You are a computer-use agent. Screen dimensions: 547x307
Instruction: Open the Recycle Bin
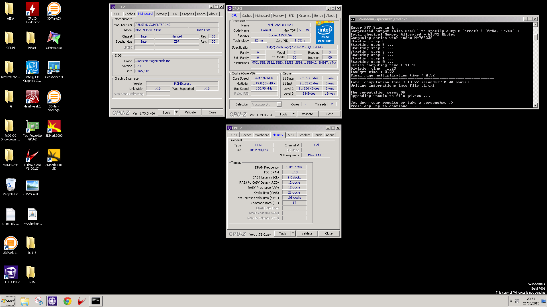[x=11, y=187]
